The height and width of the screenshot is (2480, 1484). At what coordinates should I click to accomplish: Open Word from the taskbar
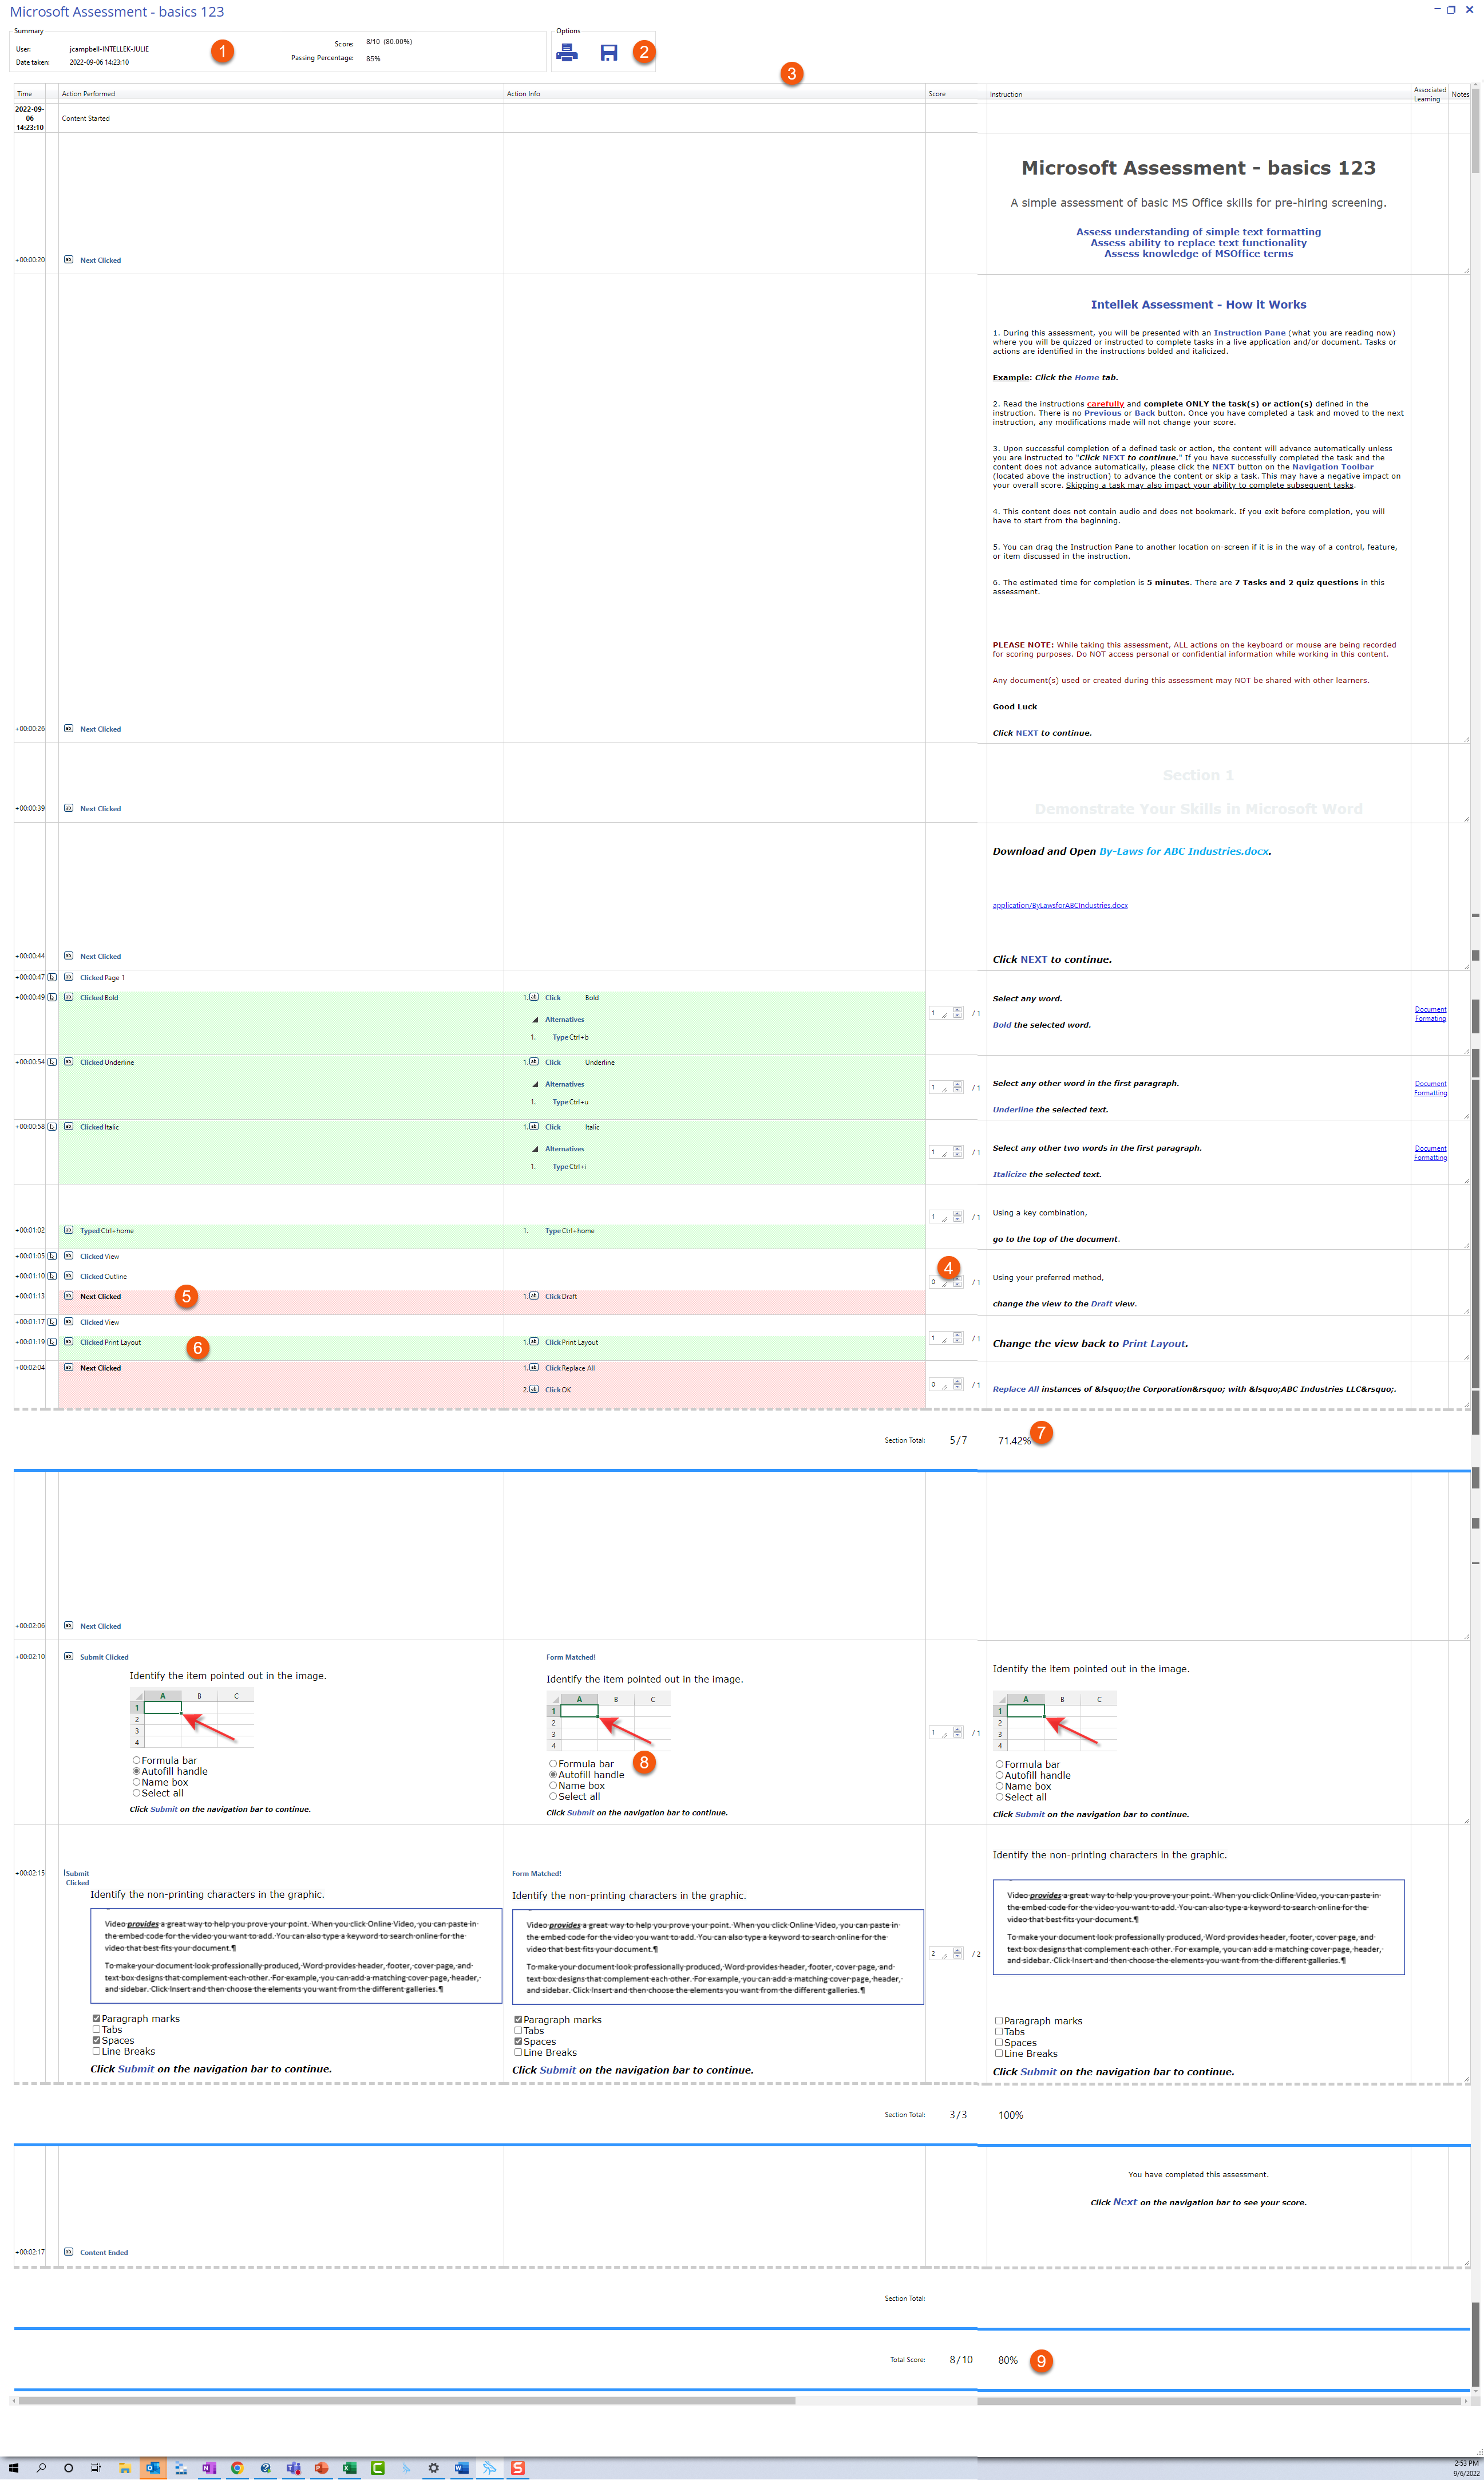coord(461,2468)
